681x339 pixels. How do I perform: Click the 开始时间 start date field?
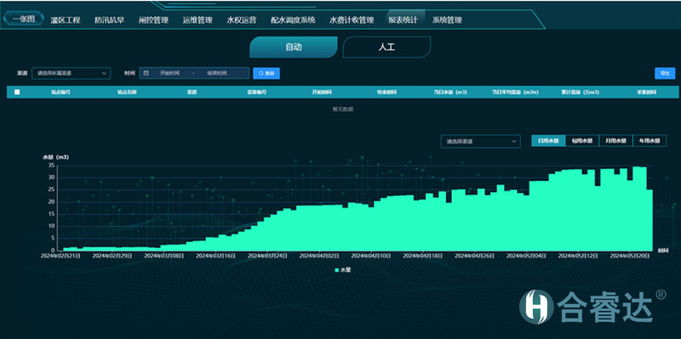169,73
